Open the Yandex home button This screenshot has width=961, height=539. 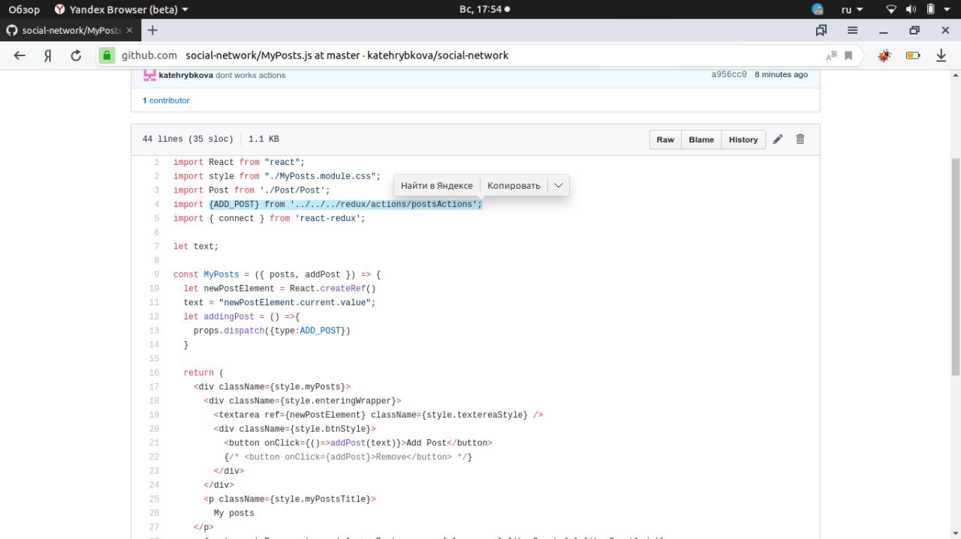click(x=47, y=55)
